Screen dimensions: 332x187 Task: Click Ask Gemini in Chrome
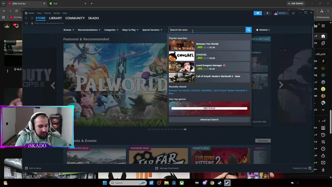[295, 3]
